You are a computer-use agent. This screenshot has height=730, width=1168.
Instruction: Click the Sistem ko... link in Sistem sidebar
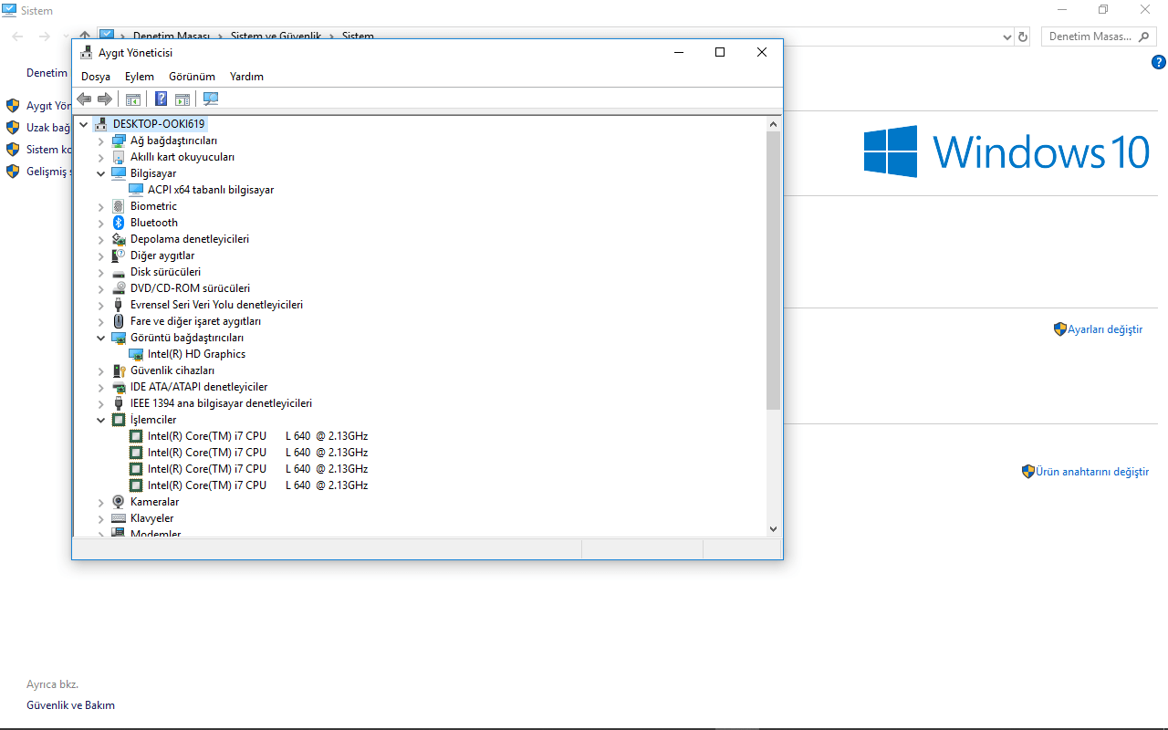[48, 150]
